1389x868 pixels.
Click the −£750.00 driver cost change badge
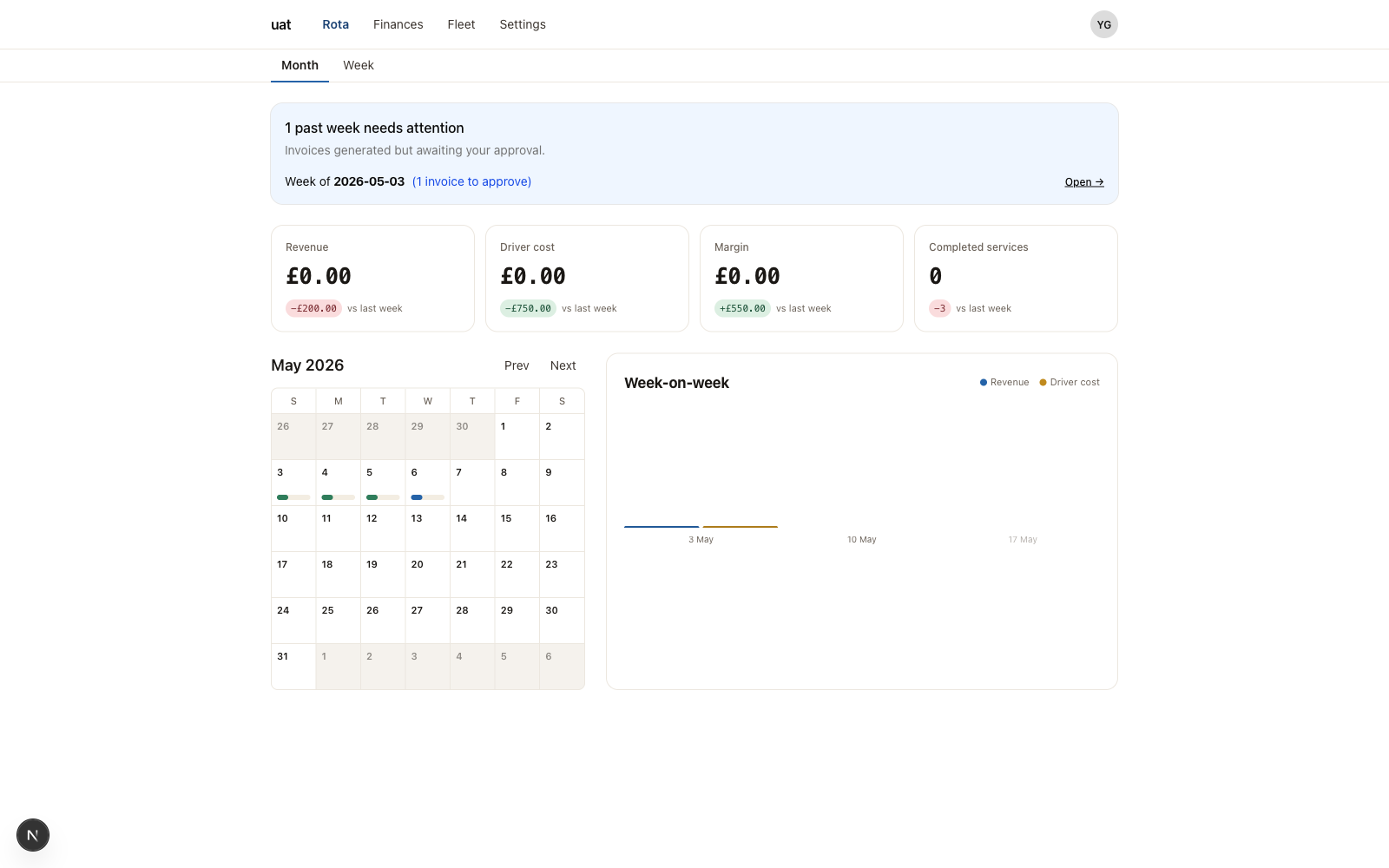coord(528,308)
